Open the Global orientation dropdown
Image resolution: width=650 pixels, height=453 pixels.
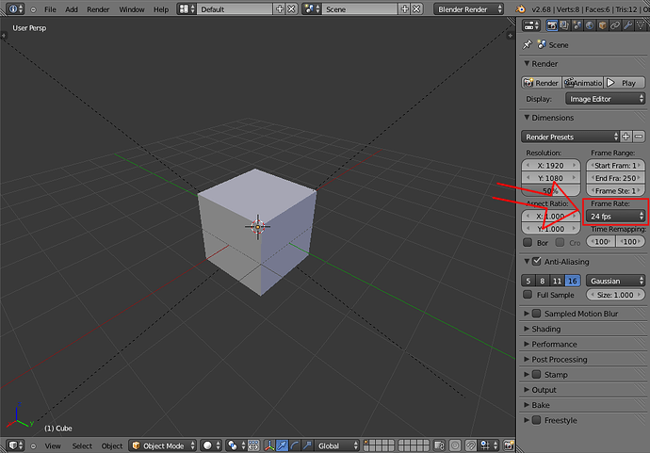click(x=336, y=445)
